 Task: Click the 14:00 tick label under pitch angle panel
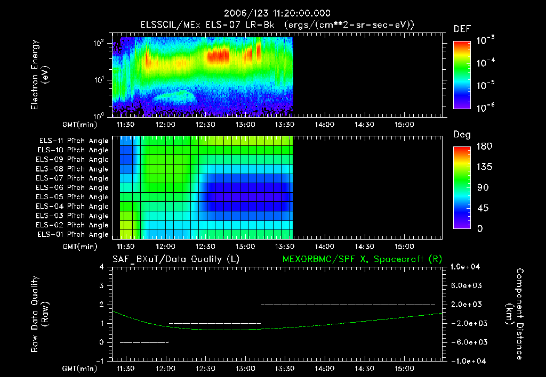[325, 247]
